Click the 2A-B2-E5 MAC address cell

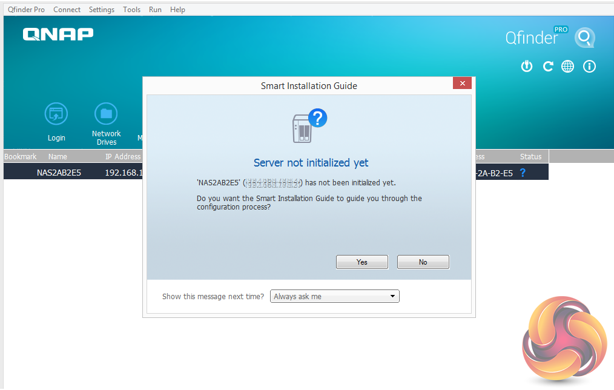(495, 173)
